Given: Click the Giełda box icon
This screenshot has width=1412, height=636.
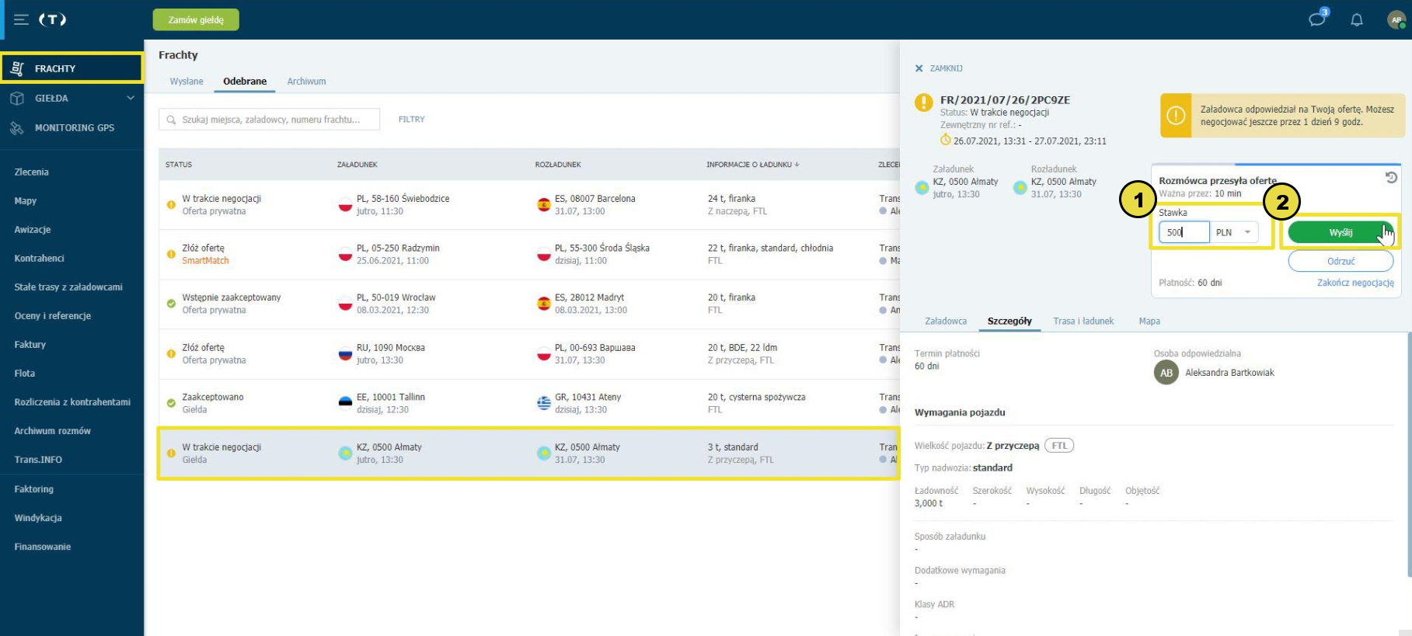Looking at the screenshot, I should pos(17,98).
